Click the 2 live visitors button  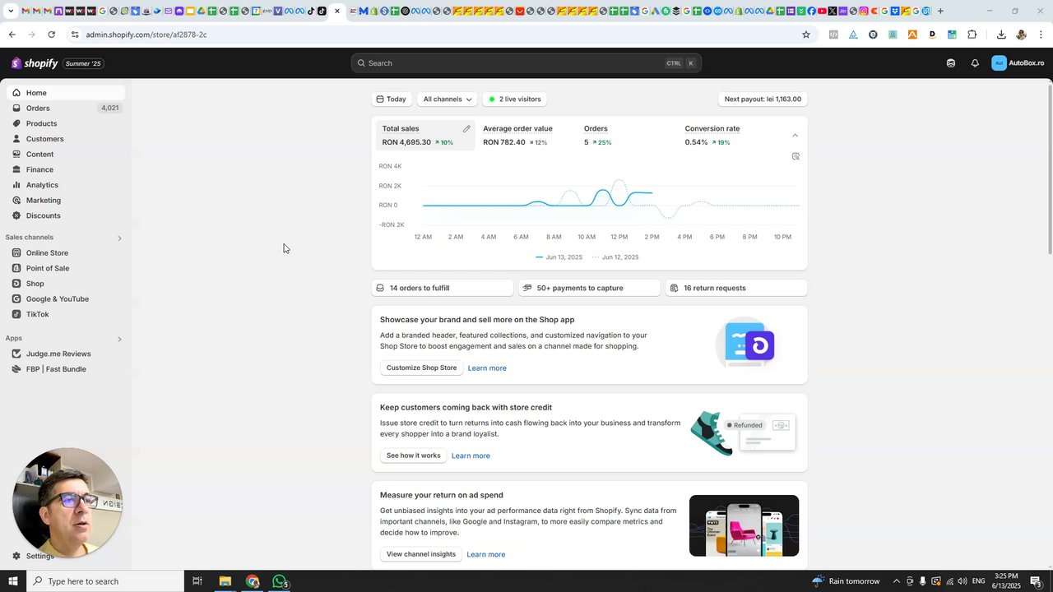tap(515, 99)
